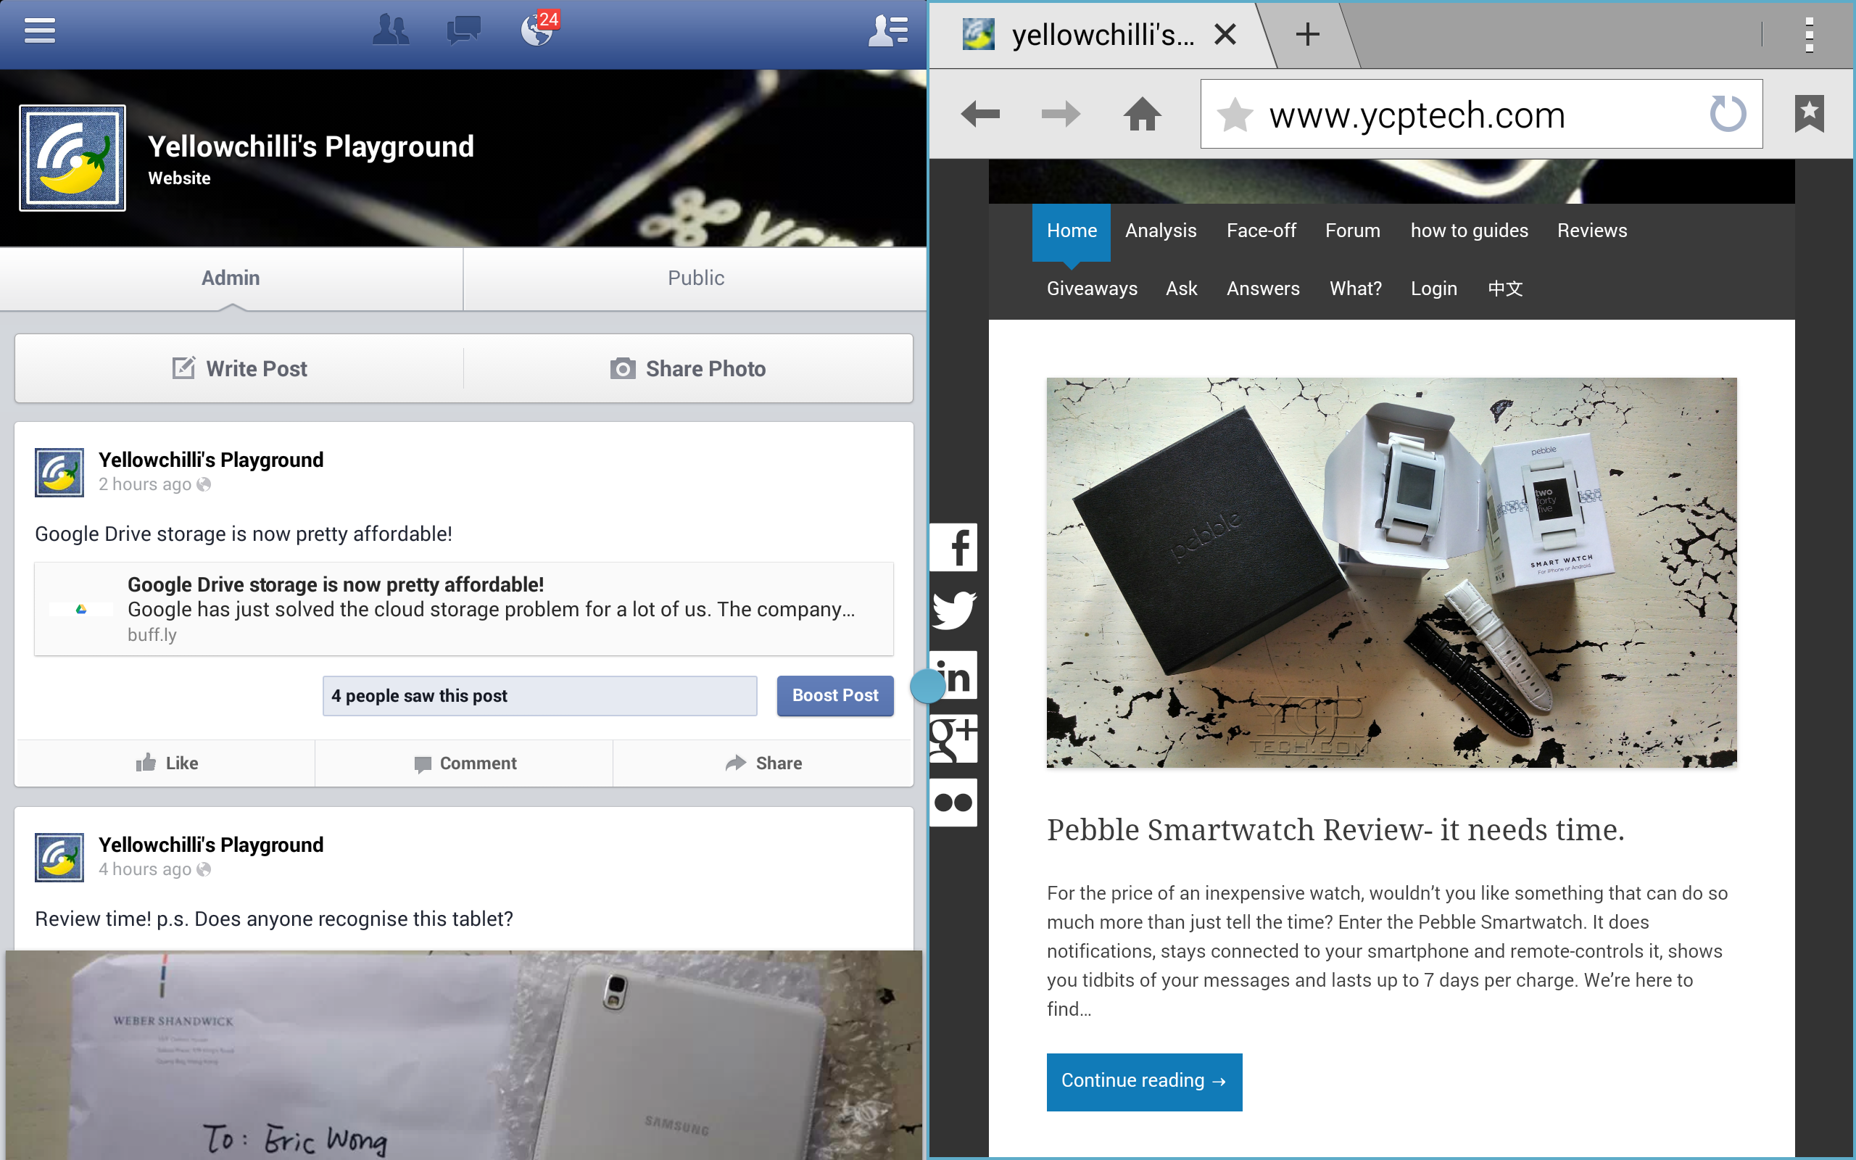Open the Facebook contacts sidebar icon
The width and height of the screenshot is (1856, 1160).
(x=888, y=30)
